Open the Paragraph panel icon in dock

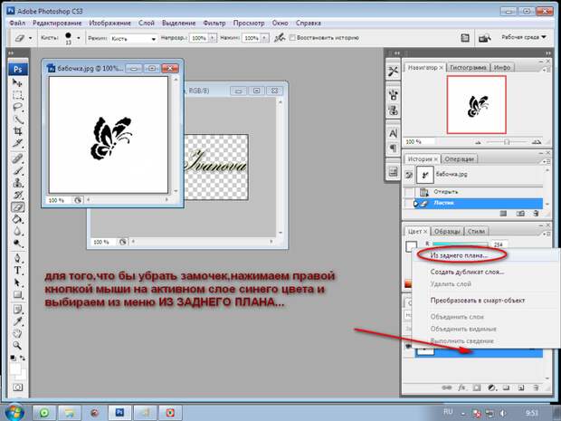tap(393, 148)
